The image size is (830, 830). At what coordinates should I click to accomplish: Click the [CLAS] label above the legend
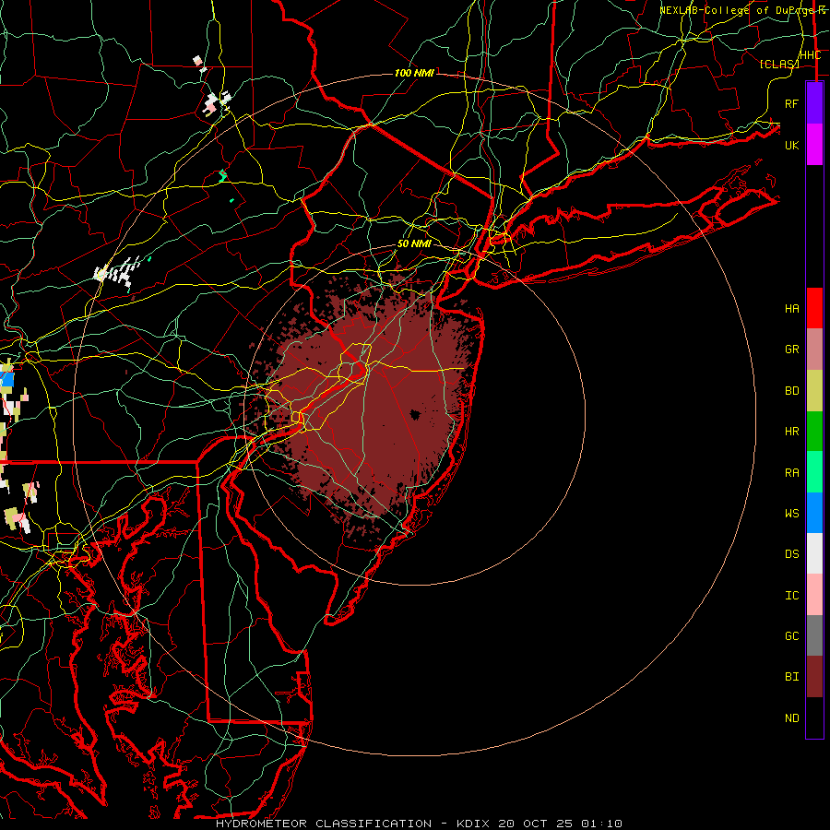pos(779,64)
